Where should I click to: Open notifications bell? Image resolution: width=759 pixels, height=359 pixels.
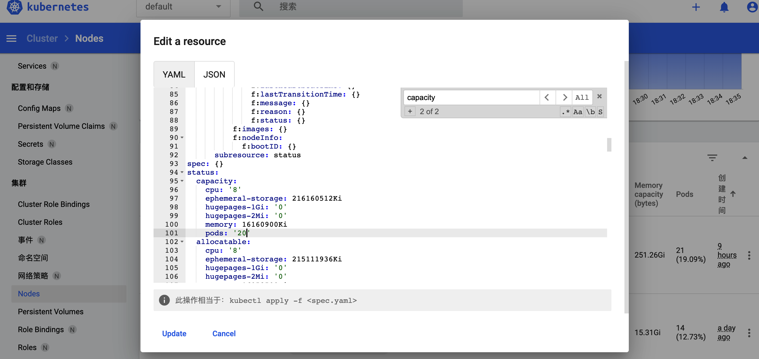pos(724,7)
